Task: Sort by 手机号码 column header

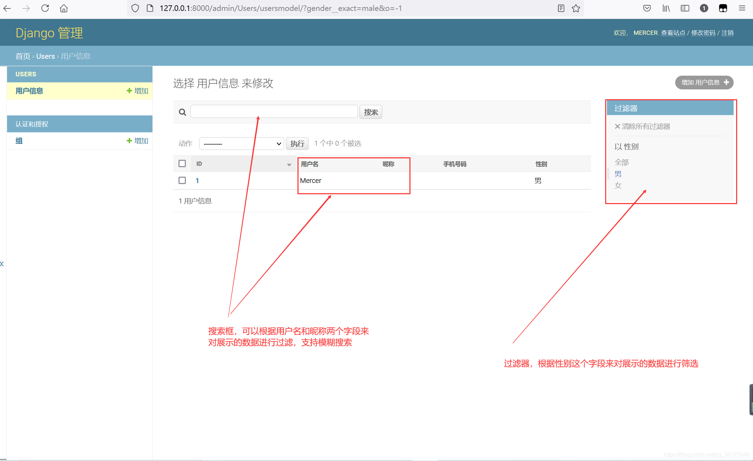Action: coord(455,164)
